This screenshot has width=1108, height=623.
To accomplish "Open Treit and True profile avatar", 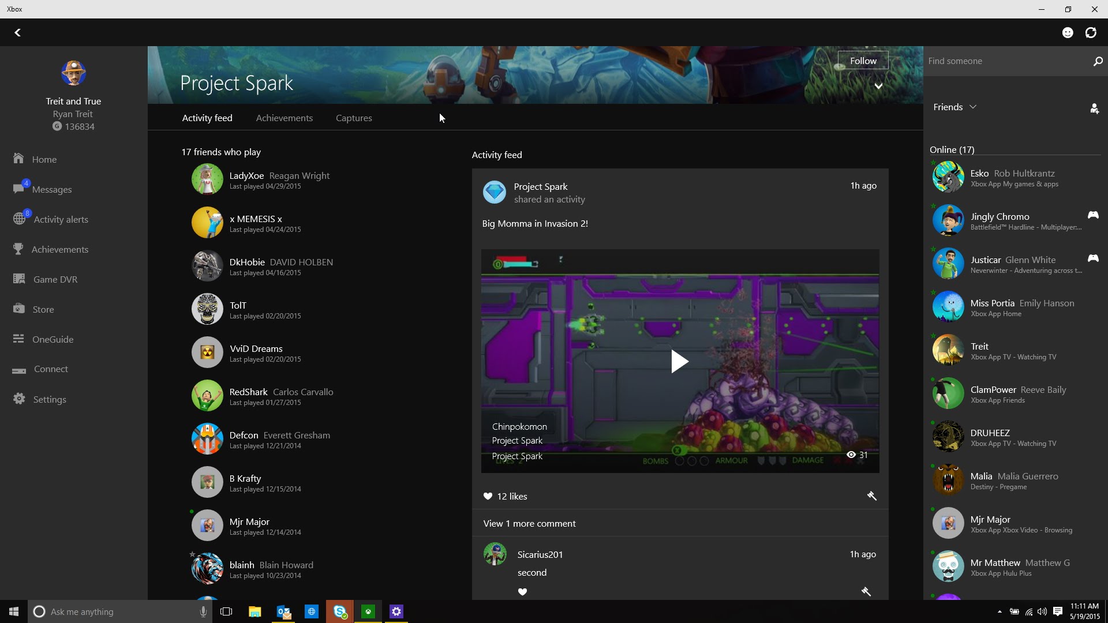I will point(73,73).
